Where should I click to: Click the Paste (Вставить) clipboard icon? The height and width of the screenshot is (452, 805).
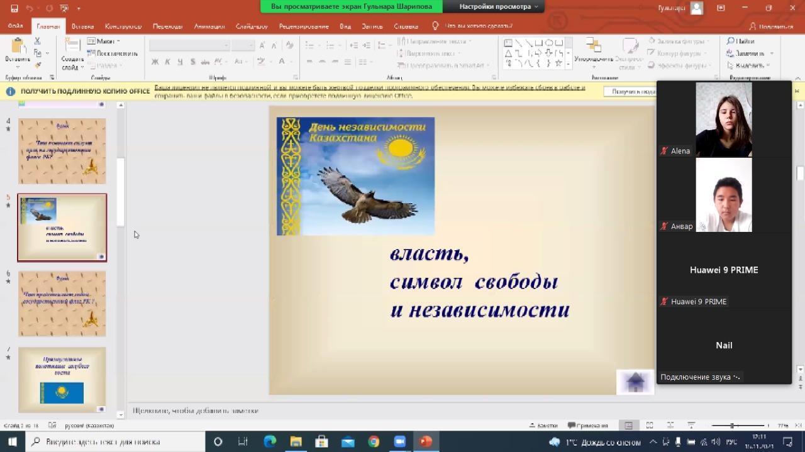click(x=18, y=48)
